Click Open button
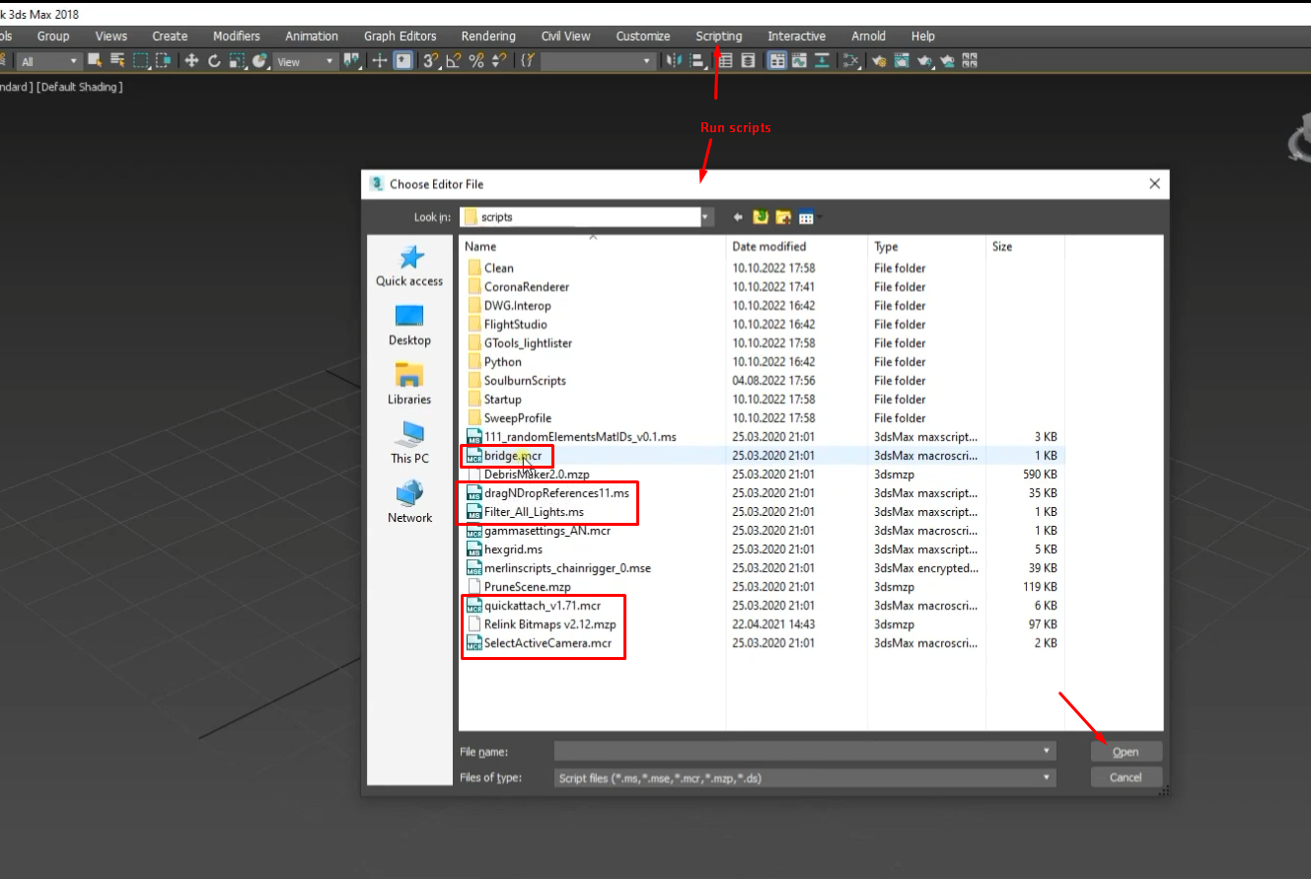Viewport: 1311px width, 879px height. [1126, 752]
